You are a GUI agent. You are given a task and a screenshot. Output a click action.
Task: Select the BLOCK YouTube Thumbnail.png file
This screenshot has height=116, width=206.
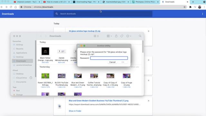point(61,80)
